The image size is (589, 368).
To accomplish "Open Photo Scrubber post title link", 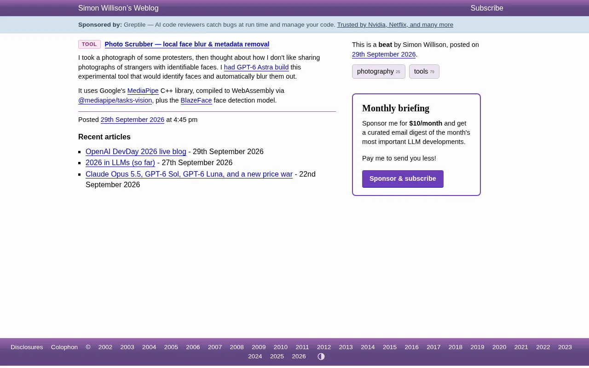I will click(187, 44).
